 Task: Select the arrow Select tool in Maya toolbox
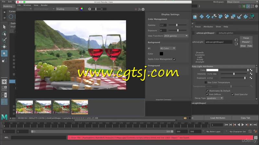click(4, 27)
